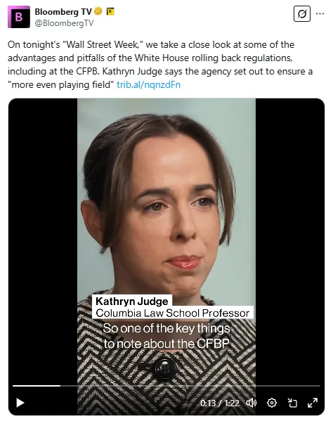The width and height of the screenshot is (333, 421).
Task: Expand the video to fullscreen
Action: (x=313, y=403)
